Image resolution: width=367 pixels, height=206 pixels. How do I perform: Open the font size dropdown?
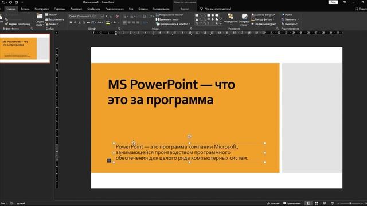pos(102,17)
